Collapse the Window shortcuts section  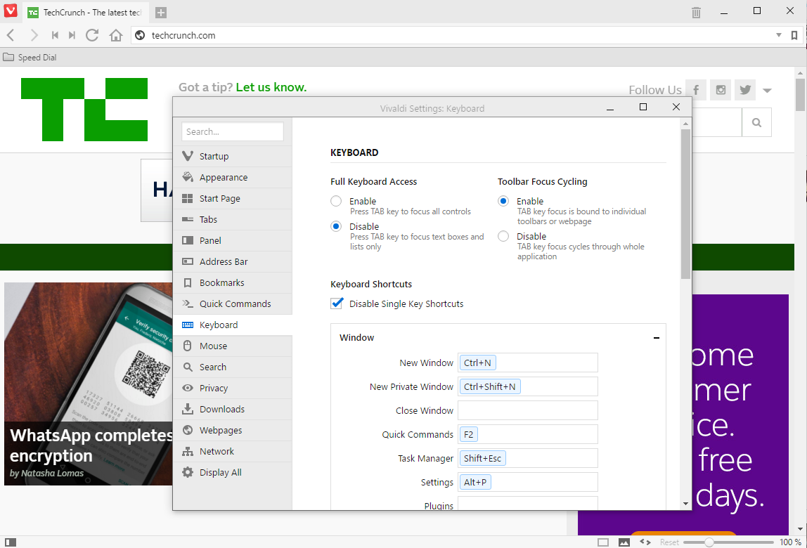[656, 338]
